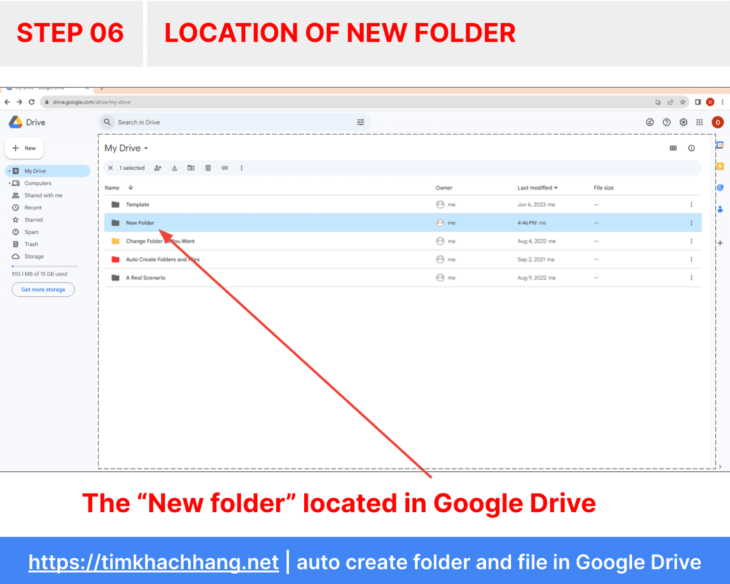Share the selected New Folder
Viewport: 730px width, 584px height.
tap(158, 168)
